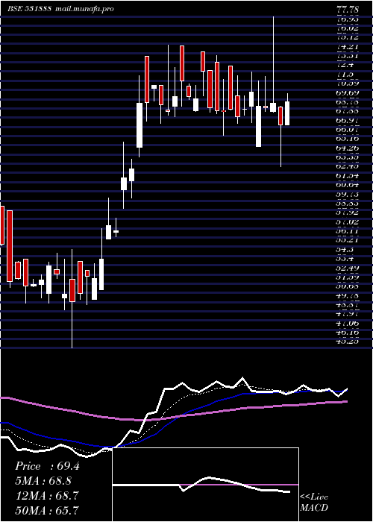Select the 61.54 price axis label

(x=348, y=175)
